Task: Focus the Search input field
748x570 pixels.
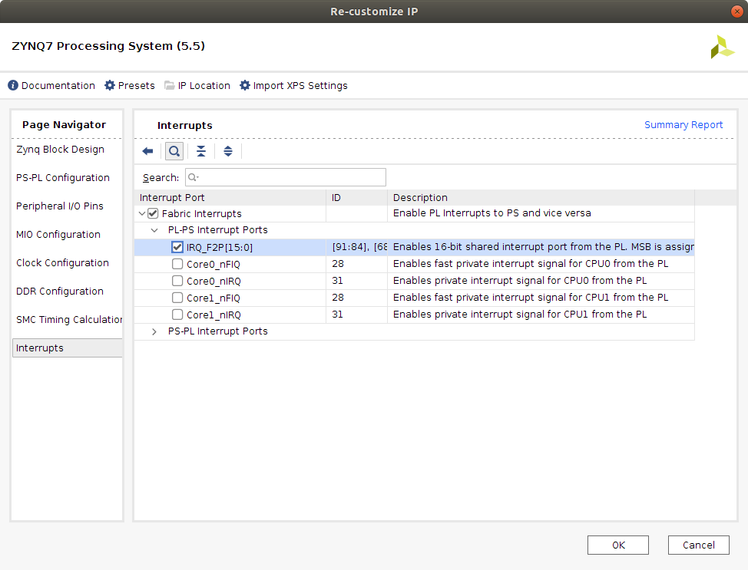Action: [286, 177]
